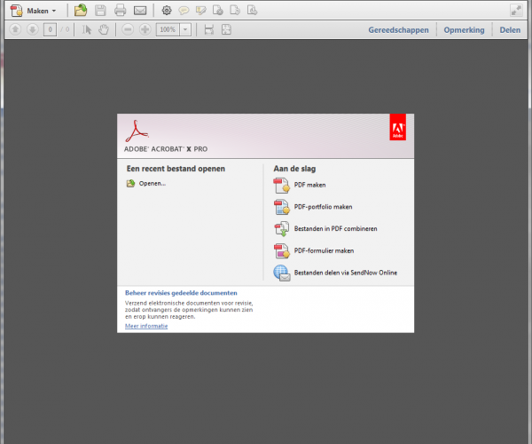Click the Adobe logo in welcome banner

click(397, 127)
